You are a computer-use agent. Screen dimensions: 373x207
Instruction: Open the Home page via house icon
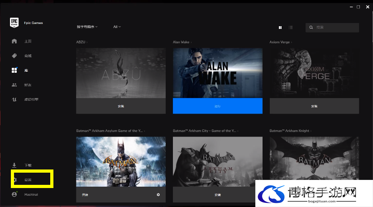click(x=14, y=41)
